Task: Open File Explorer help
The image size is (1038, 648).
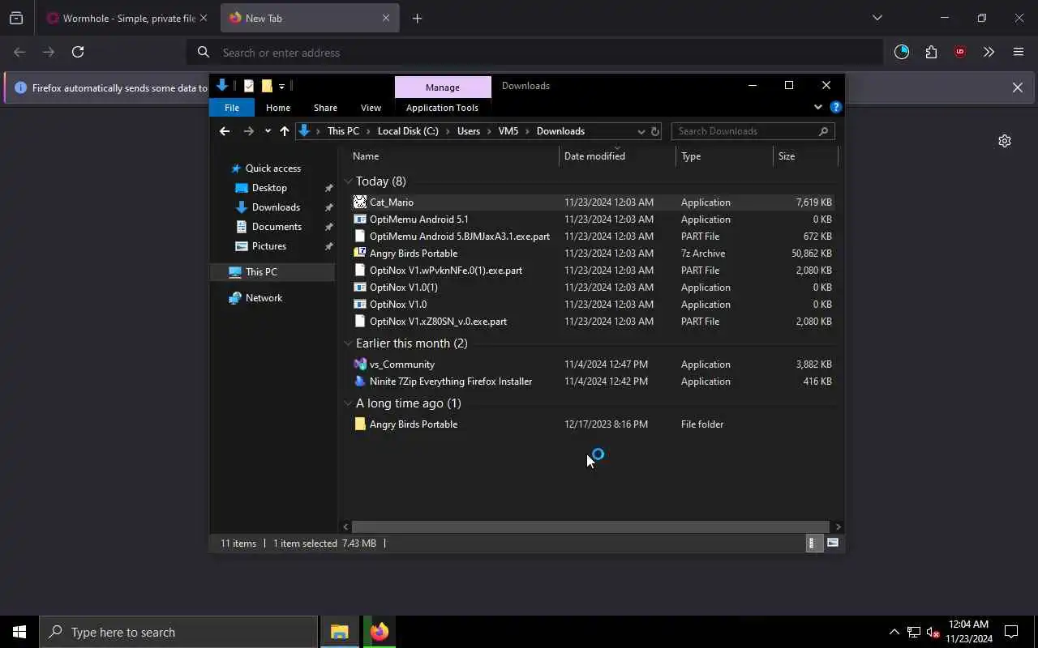Action: [836, 107]
